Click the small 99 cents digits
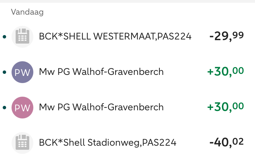 238,35
